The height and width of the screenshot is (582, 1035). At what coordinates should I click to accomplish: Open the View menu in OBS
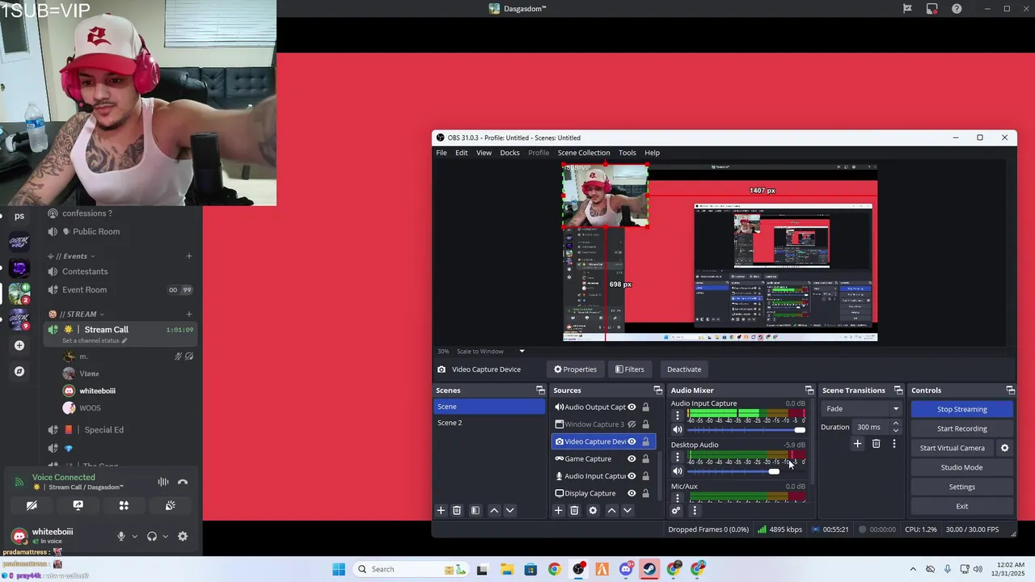pos(484,153)
